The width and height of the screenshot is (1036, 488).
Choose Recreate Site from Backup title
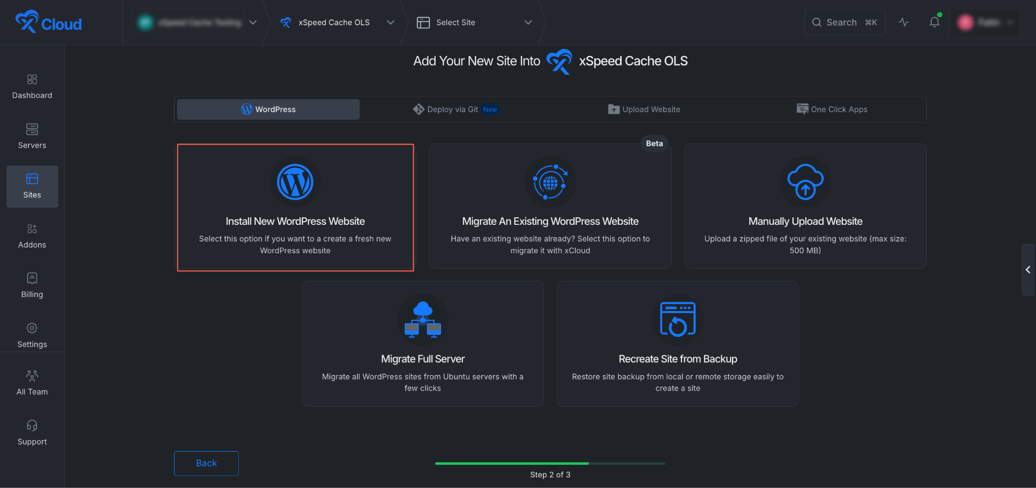pyautogui.click(x=678, y=359)
